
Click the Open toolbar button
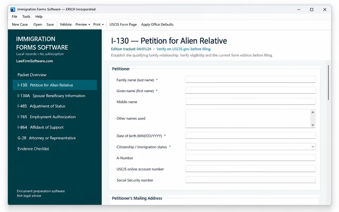38,24
